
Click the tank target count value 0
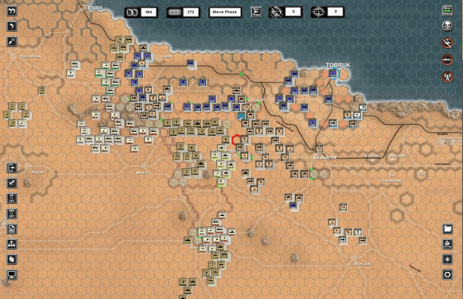click(335, 12)
